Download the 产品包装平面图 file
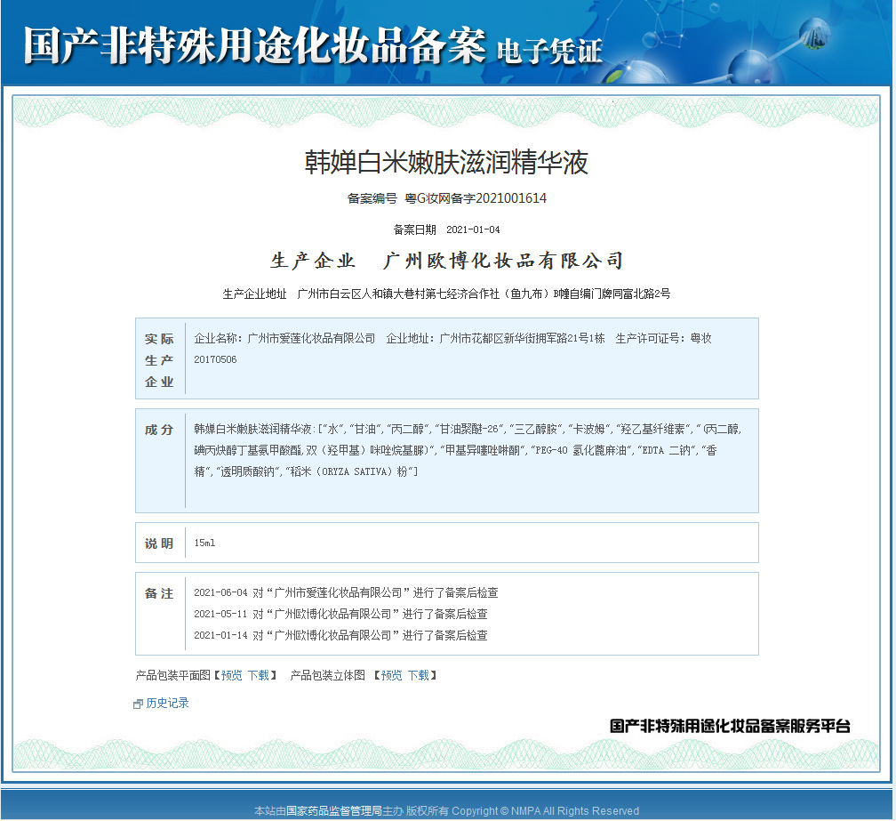Image resolution: width=896 pixels, height=821 pixels. (259, 675)
